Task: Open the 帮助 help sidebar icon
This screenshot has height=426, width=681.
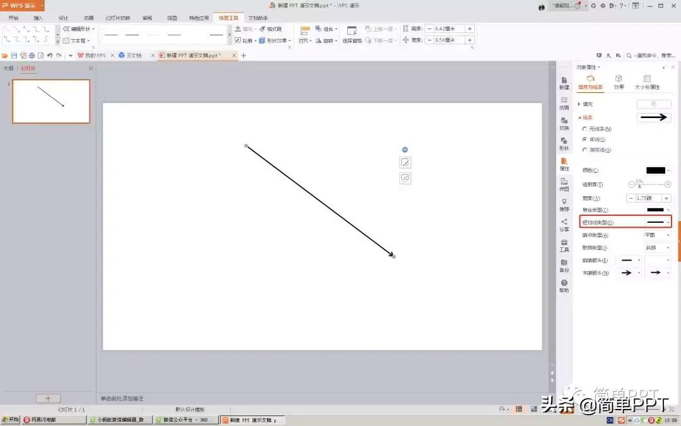Action: (564, 286)
